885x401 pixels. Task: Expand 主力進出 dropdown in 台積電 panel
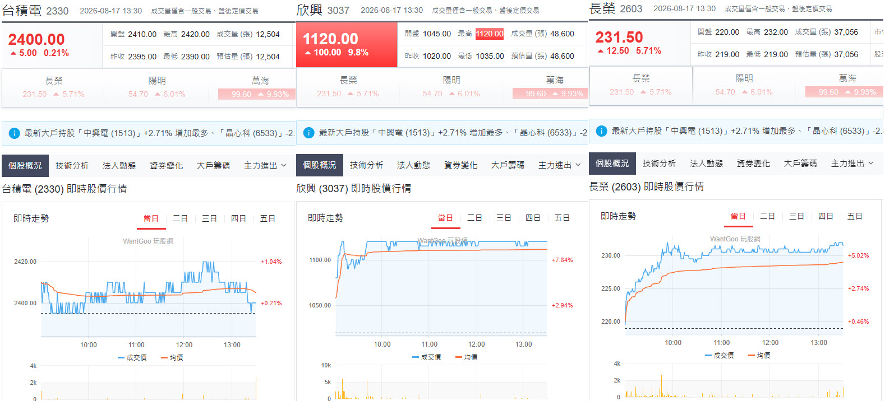(x=265, y=165)
